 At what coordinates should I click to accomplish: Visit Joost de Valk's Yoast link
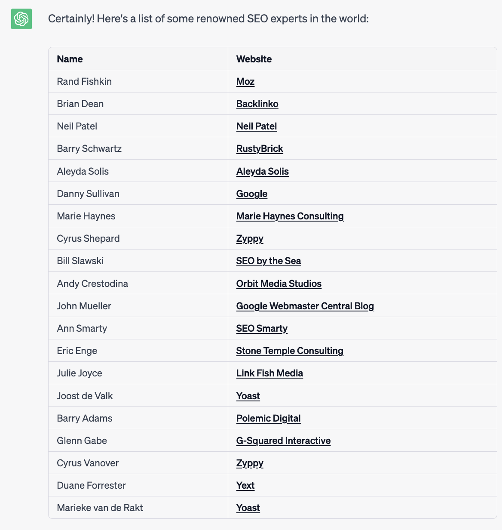pyautogui.click(x=248, y=395)
